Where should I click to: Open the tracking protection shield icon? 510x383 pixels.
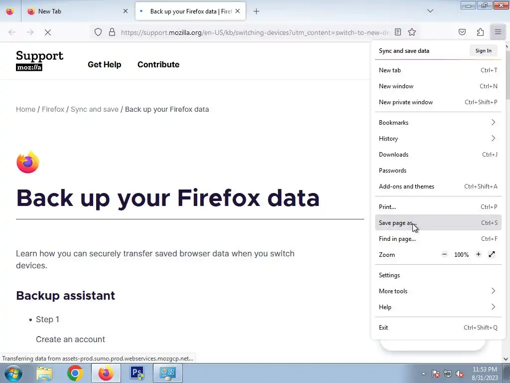click(98, 32)
